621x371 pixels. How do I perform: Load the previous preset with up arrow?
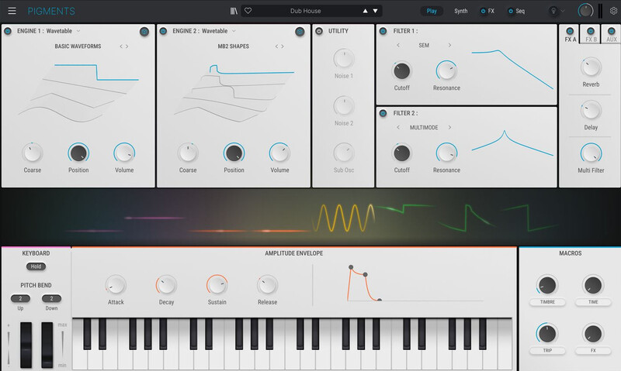tap(365, 11)
